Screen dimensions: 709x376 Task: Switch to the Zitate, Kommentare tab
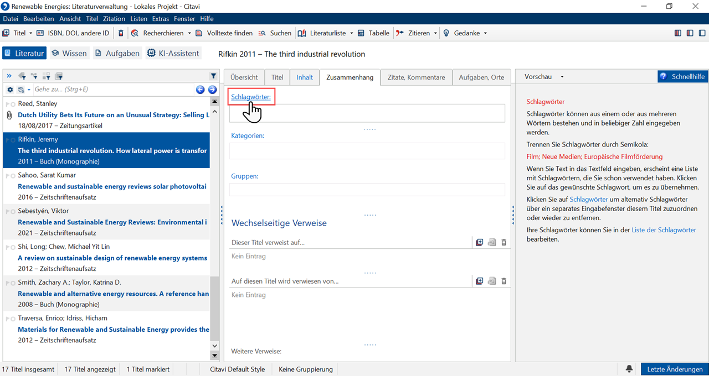point(416,77)
